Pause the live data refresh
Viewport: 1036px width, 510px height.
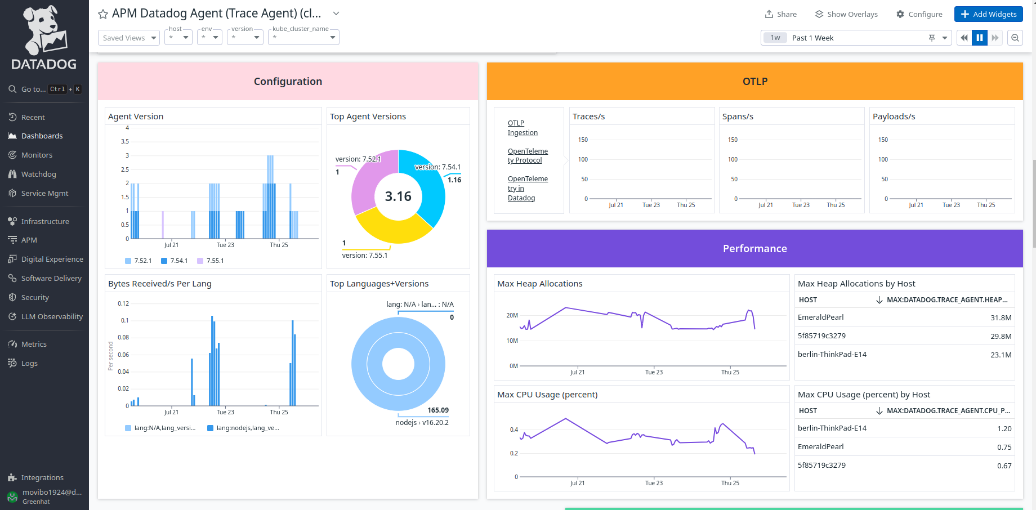tap(980, 38)
